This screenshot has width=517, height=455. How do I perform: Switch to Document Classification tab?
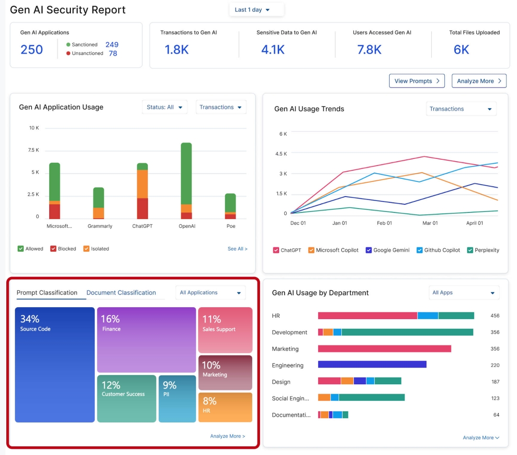121,293
